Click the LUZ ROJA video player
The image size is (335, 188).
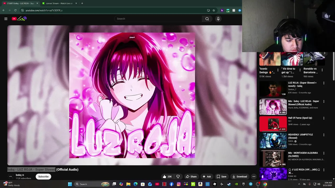click(x=132, y=95)
